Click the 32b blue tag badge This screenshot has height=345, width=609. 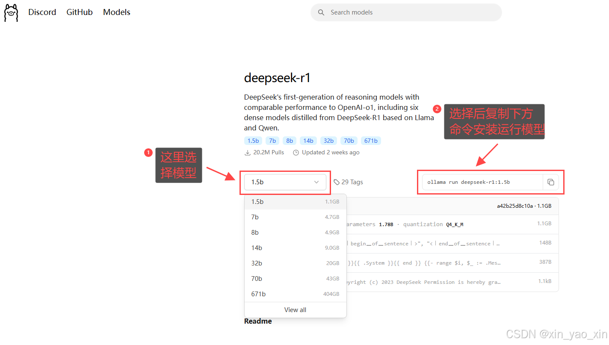(328, 141)
